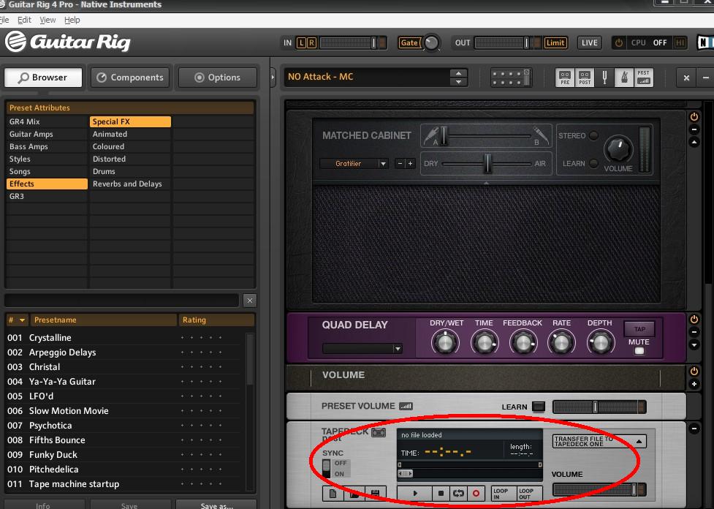
Task: Open the Tapedeck Pre module
Action: pos(565,78)
